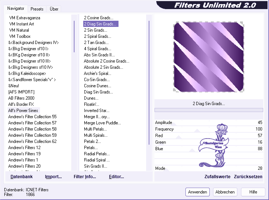Open Filter Info... link
Screen dimensions: 269x200
tap(85, 177)
